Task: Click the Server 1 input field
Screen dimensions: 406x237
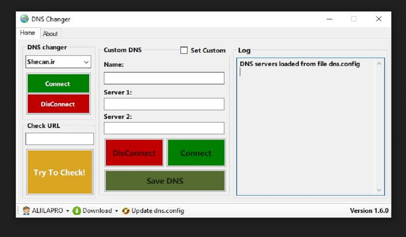Action: 164,104
